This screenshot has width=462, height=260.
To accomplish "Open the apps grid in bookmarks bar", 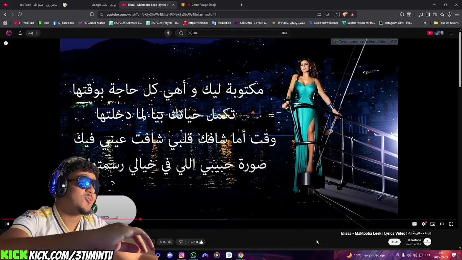I will (x=5, y=23).
